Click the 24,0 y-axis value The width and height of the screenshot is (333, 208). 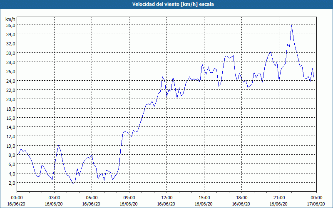11,81
